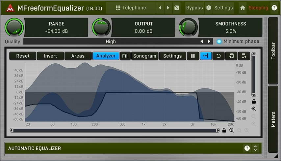The width and height of the screenshot is (281, 161).
Task: Click the Smoothness knob
Action: 188,27
